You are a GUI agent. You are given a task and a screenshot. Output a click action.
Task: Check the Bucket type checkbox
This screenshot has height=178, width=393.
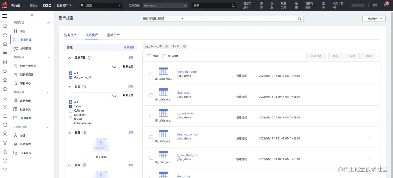pyautogui.click(x=71, y=119)
